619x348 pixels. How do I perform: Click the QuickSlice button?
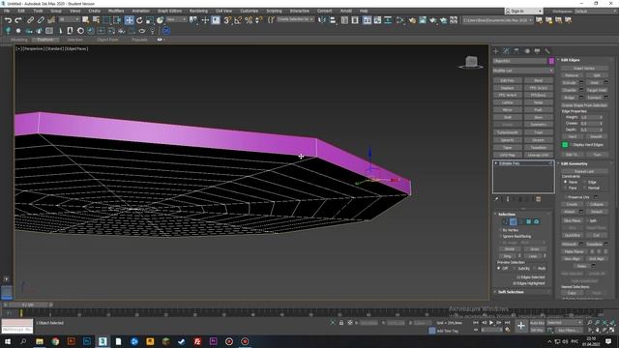(573, 235)
